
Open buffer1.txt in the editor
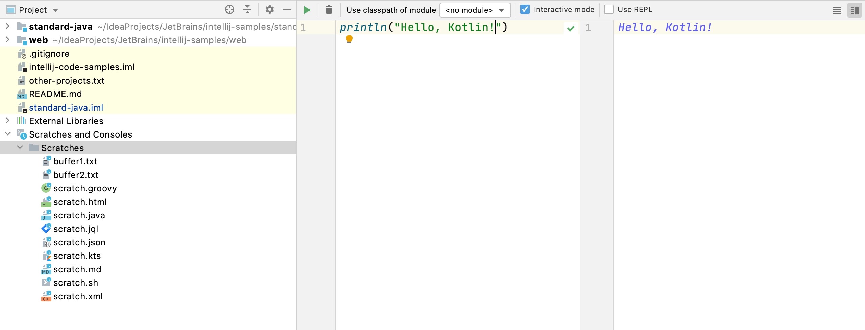tap(75, 161)
